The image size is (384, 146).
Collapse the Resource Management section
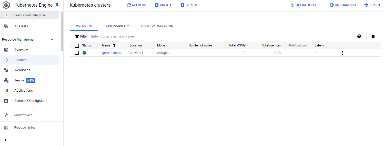click(x=52, y=40)
